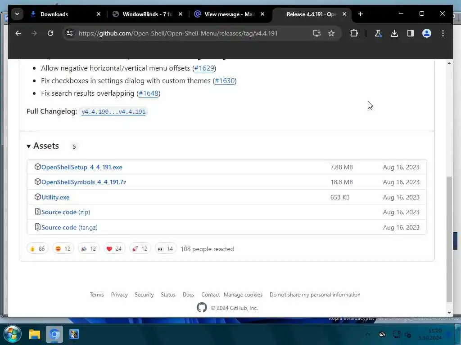Screen dimensions: 461x345
Task: Open the v4.4.190...v4.4.191 changelog link
Action: tap(113, 111)
